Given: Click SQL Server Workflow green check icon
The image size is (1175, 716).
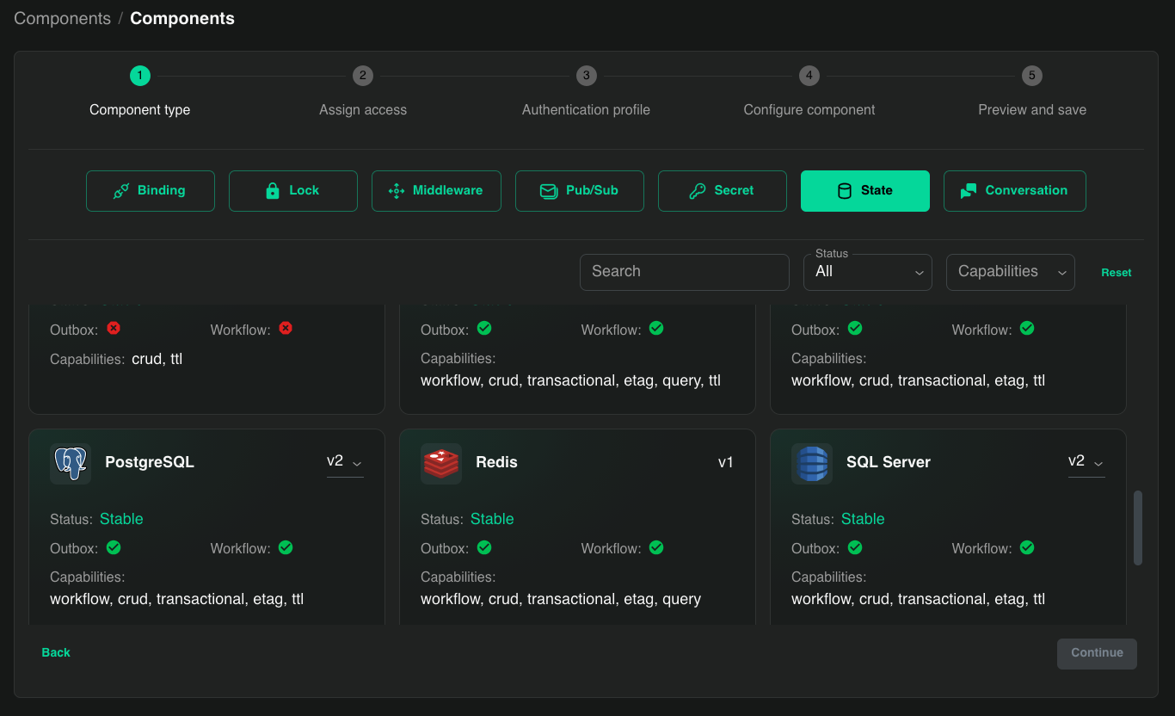Looking at the screenshot, I should tap(1027, 547).
